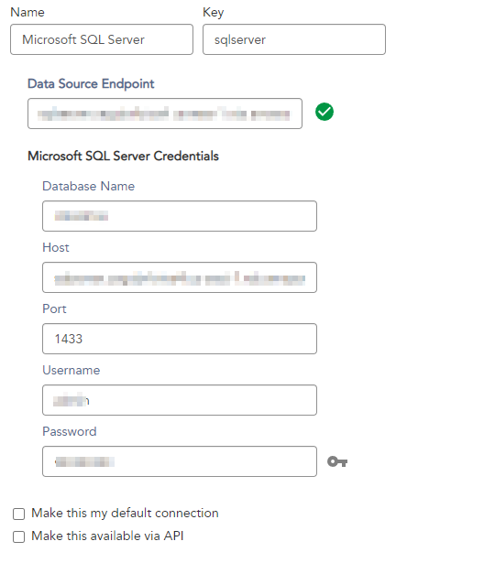
Task: Click the Port label text
Action: click(x=54, y=309)
